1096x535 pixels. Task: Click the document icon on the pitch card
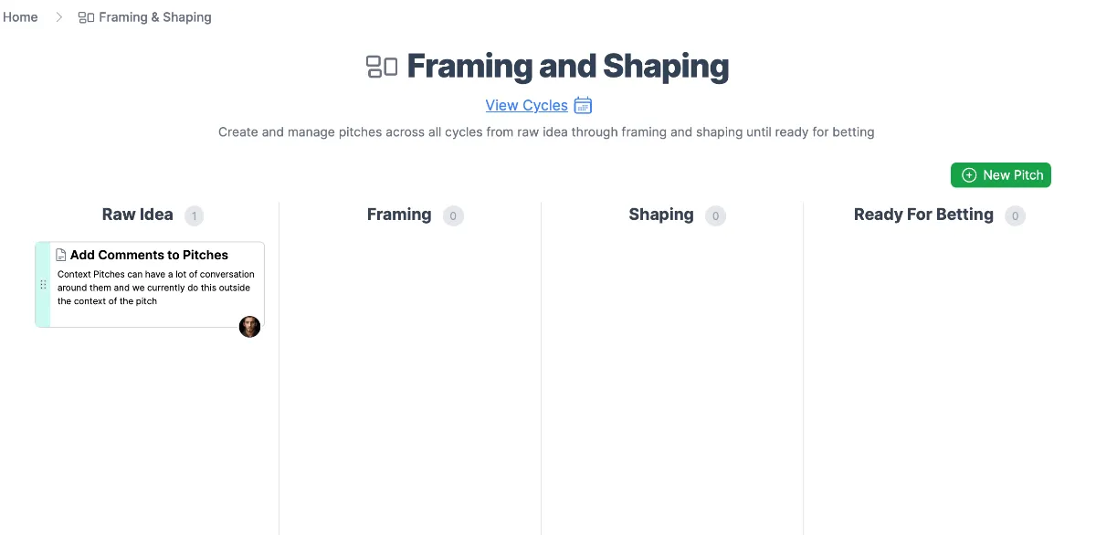61,255
